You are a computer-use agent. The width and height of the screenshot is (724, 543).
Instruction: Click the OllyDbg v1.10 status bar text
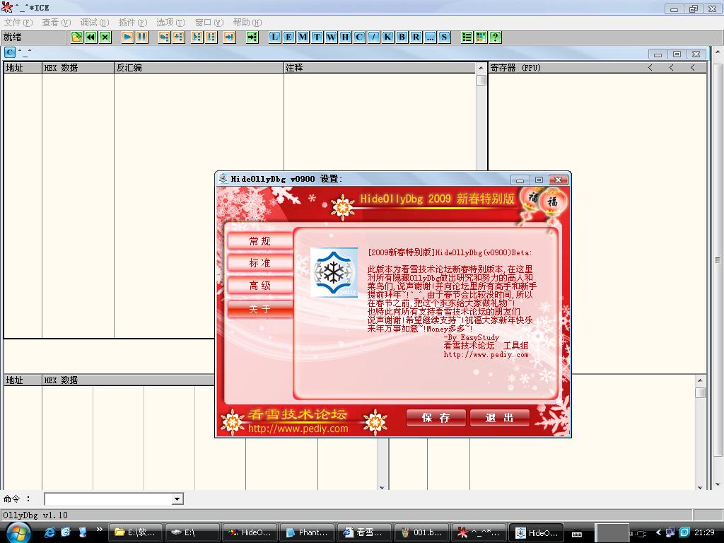(x=35, y=515)
